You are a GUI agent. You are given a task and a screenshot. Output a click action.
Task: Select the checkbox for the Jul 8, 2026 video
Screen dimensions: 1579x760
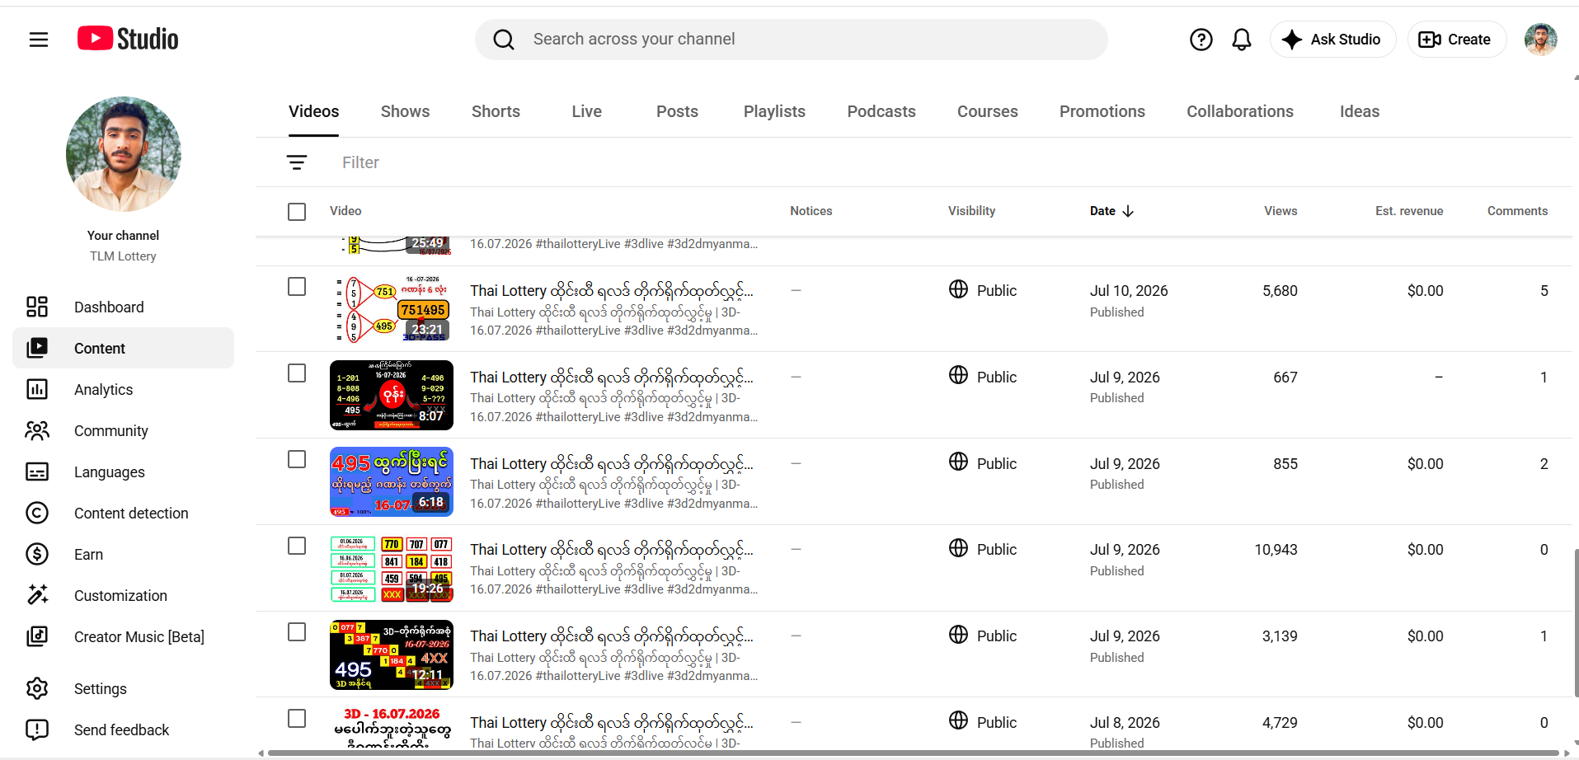tap(297, 719)
